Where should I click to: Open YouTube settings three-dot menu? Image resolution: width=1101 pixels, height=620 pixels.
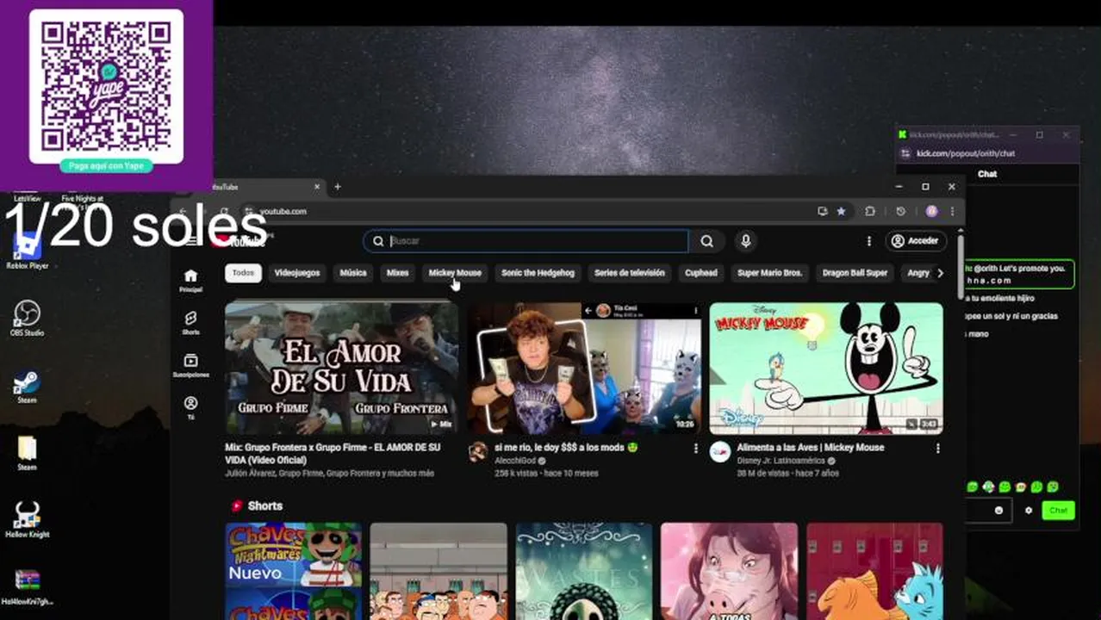(x=868, y=241)
